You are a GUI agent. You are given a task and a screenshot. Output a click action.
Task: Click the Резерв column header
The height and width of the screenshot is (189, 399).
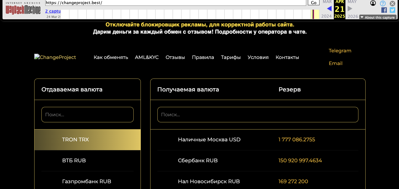coord(290,90)
